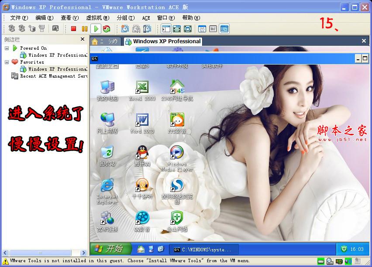
Task: Click the 2345网址导航 desktop shortcut
Action: 177,90
